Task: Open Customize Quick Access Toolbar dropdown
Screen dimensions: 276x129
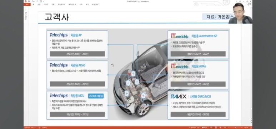Action: (x=44, y=1)
